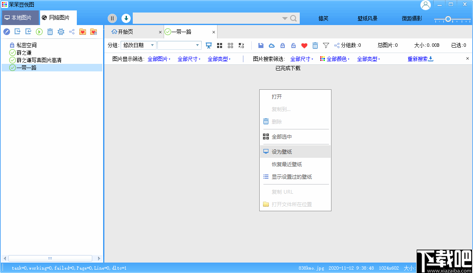Viewport: 473px width, 273px height.
Task: Open the 修改日期 grouping dropdown
Action: pyautogui.click(x=138, y=45)
